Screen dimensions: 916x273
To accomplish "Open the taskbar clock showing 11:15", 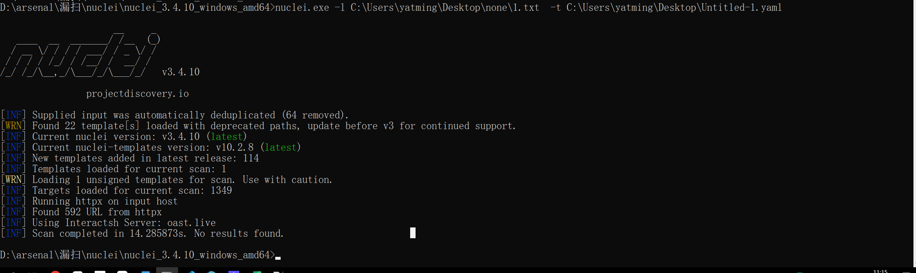I will pos(880,271).
